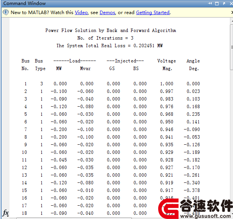Close the Command Window panel
The image size is (233, 219).
pos(231,3)
